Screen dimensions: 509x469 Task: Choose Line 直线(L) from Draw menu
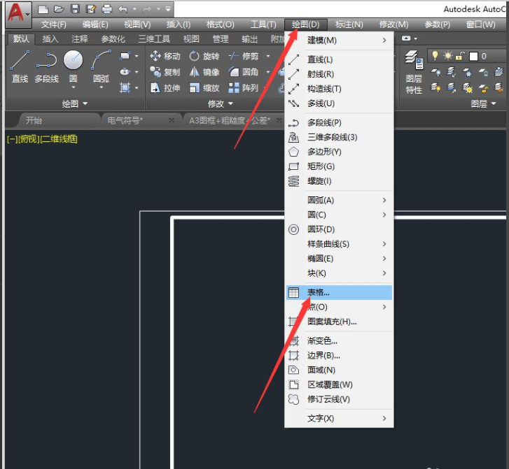[340, 59]
